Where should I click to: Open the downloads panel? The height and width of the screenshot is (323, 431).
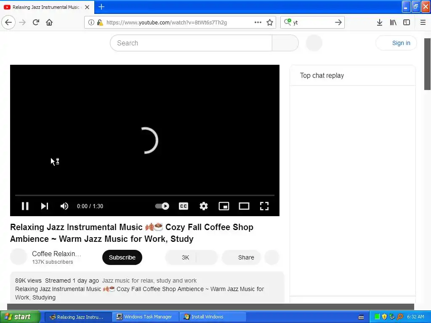point(380,22)
